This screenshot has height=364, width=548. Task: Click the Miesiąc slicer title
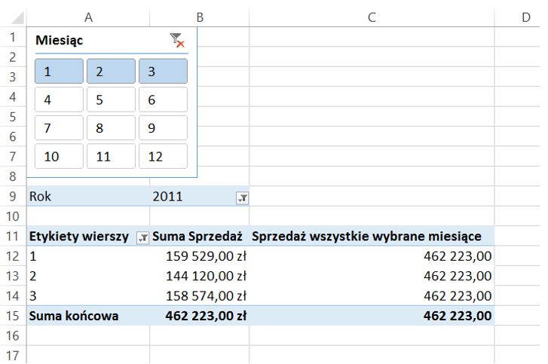[60, 41]
